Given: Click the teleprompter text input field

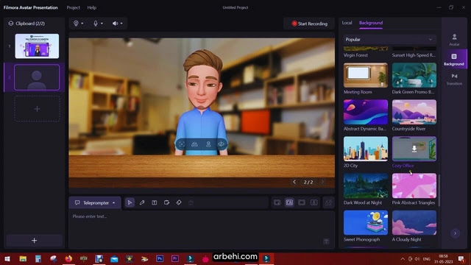Looking at the screenshot, I should click(x=202, y=229).
